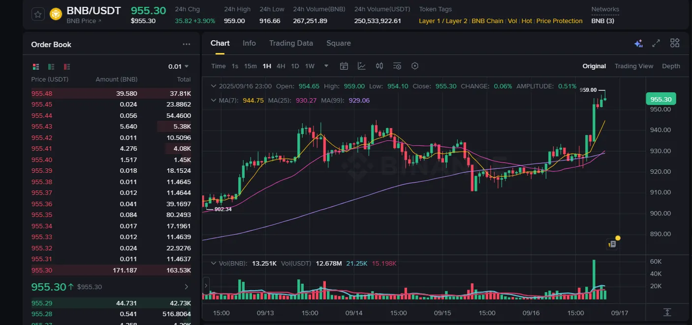This screenshot has width=692, height=325.
Task: Click the Layer 1 / Layer 2 tag
Action: 443,21
